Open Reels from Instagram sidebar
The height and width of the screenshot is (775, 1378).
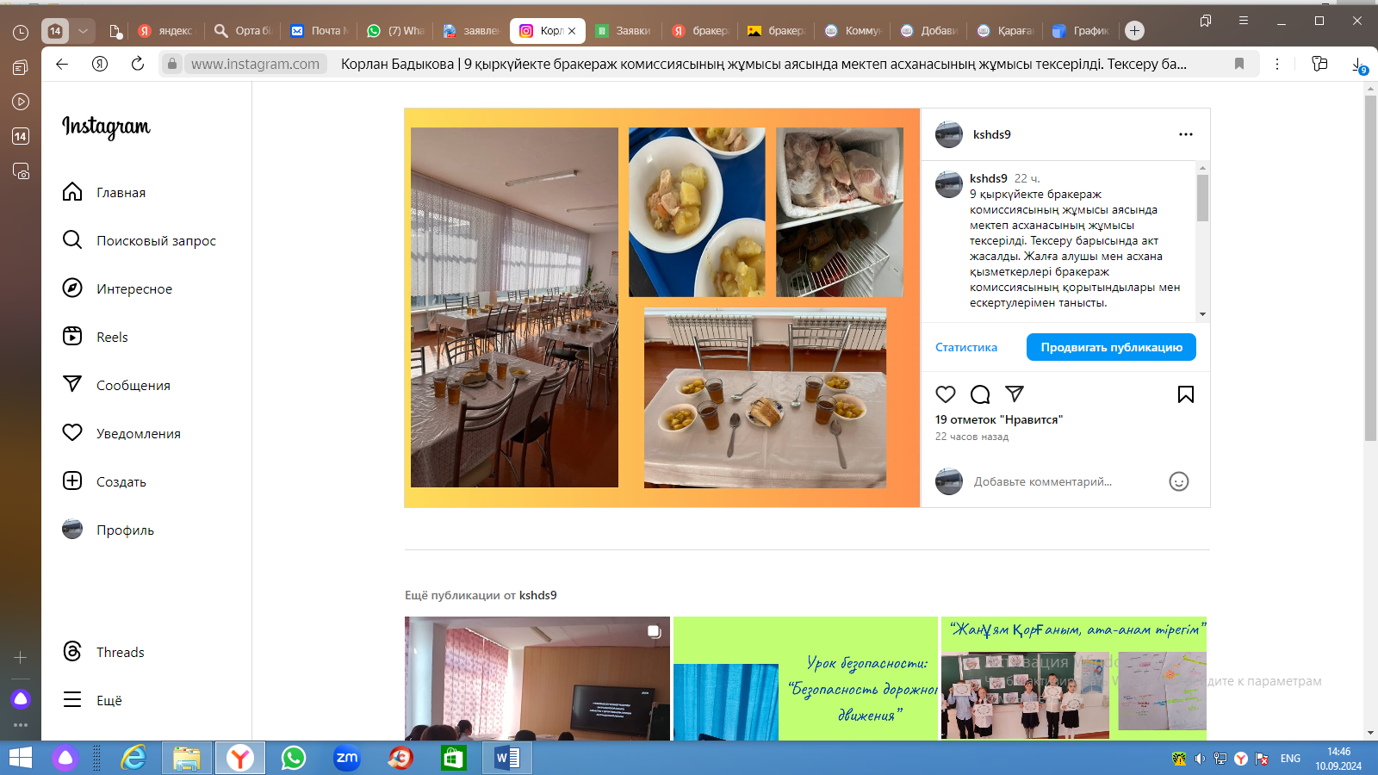click(x=112, y=338)
